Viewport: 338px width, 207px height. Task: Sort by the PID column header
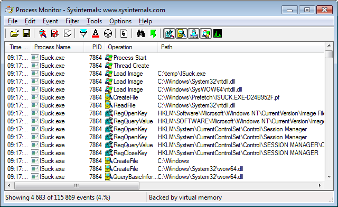click(x=94, y=47)
